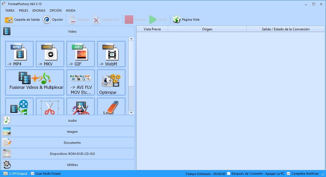
Task: Expand the Documento section
Action: click(x=68, y=142)
